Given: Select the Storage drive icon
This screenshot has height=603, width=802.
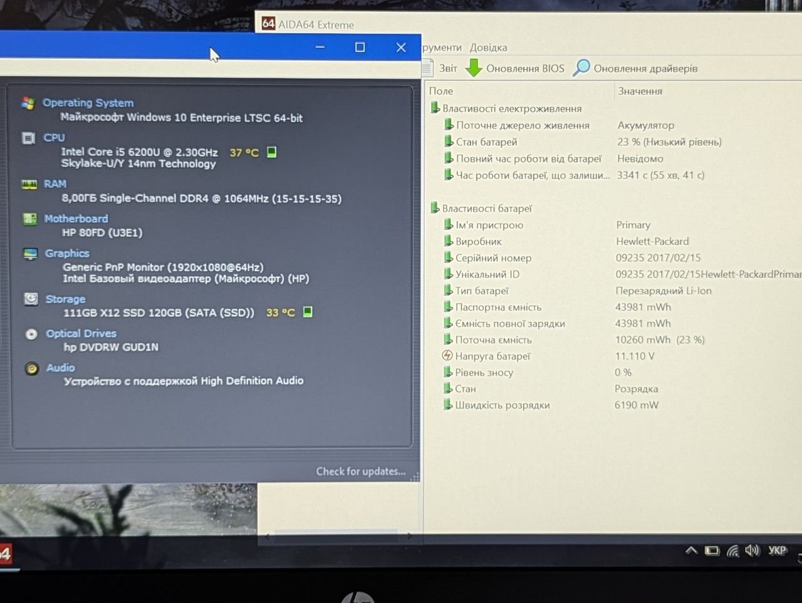Looking at the screenshot, I should tap(31, 299).
